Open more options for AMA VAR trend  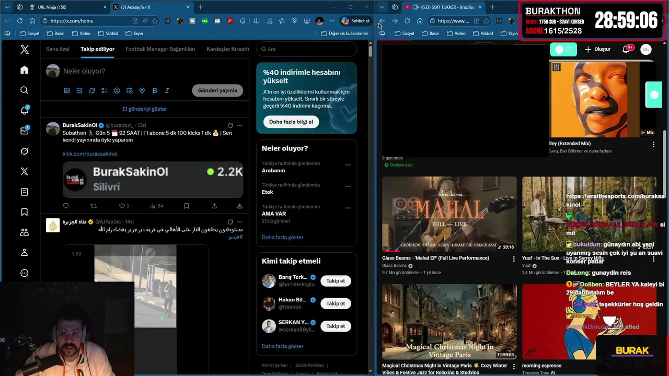348,208
